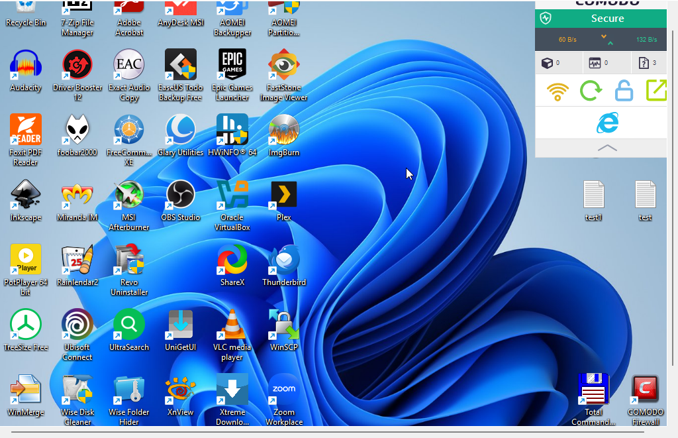Click the green refresh icon in Comodo widget
This screenshot has width=678, height=438.
tap(591, 91)
